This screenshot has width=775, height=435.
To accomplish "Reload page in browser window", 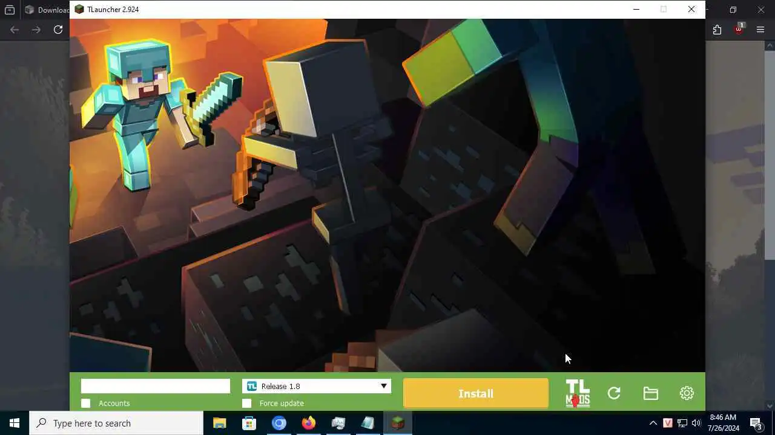I will tap(58, 30).
